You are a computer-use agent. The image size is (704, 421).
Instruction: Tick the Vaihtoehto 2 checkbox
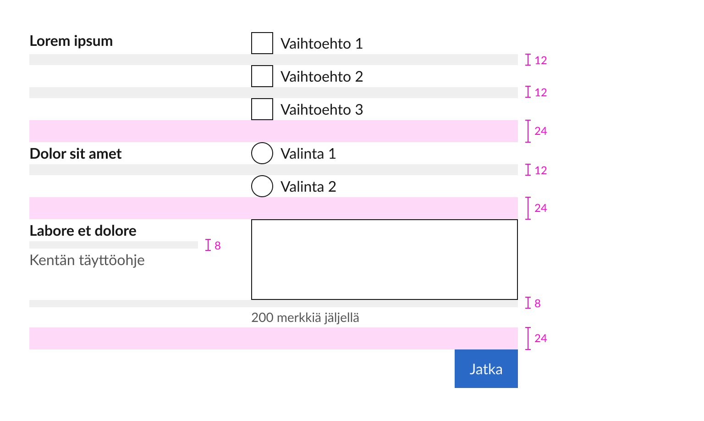click(x=262, y=76)
